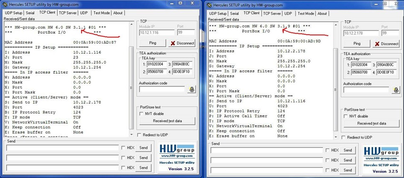The height and width of the screenshot is (178, 404).
Task: Click first Send button in right window
Action: point(348,150)
